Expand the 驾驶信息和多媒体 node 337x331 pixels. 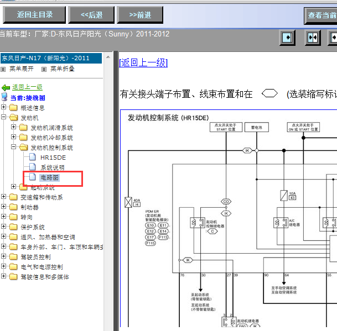coord(3,276)
